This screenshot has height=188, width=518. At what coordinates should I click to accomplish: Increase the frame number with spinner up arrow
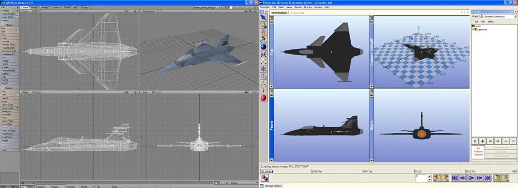click(429, 176)
